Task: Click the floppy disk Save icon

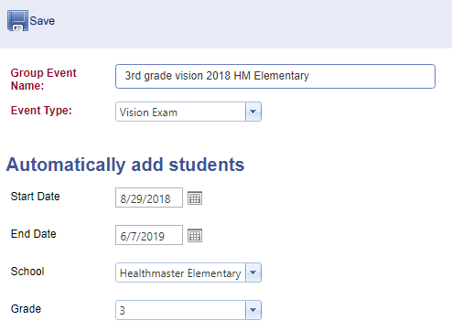Action: [x=17, y=21]
